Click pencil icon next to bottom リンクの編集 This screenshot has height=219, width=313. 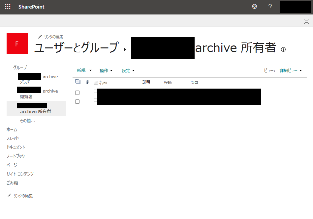9,196
